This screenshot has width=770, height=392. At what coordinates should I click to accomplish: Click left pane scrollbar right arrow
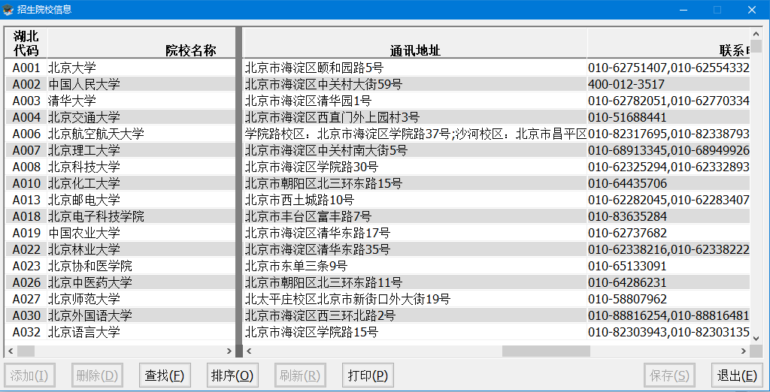click(x=229, y=351)
